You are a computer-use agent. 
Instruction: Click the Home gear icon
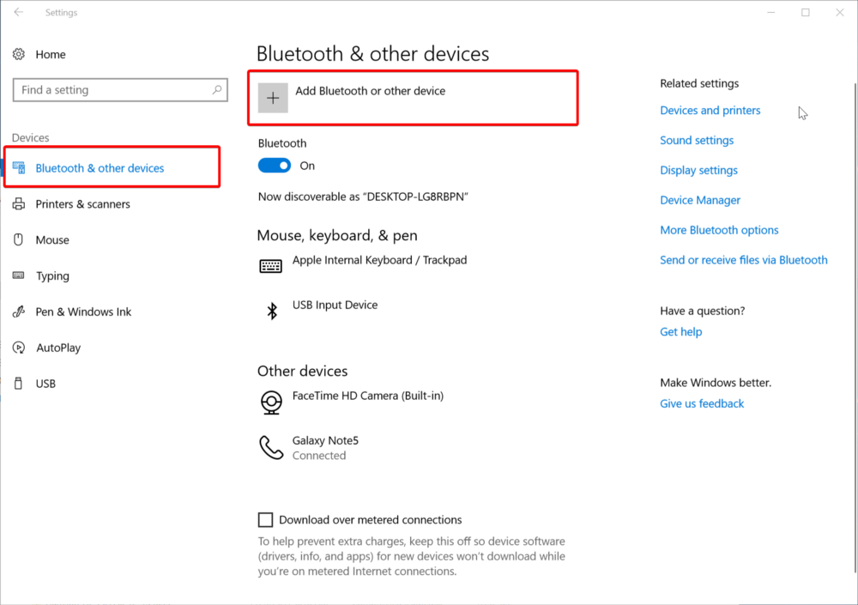(19, 54)
